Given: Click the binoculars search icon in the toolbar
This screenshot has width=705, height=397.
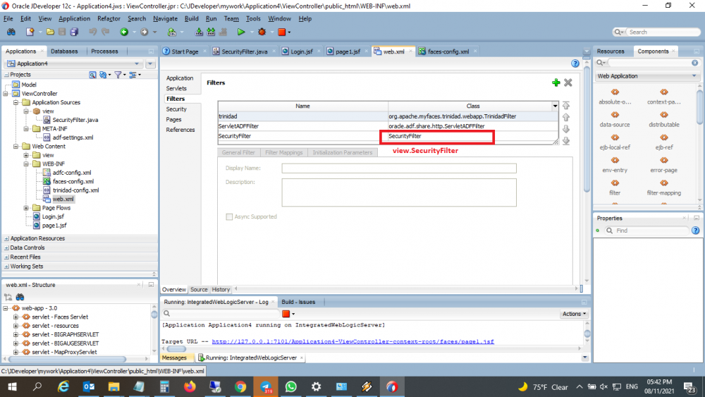Looking at the screenshot, I should 11,32.
